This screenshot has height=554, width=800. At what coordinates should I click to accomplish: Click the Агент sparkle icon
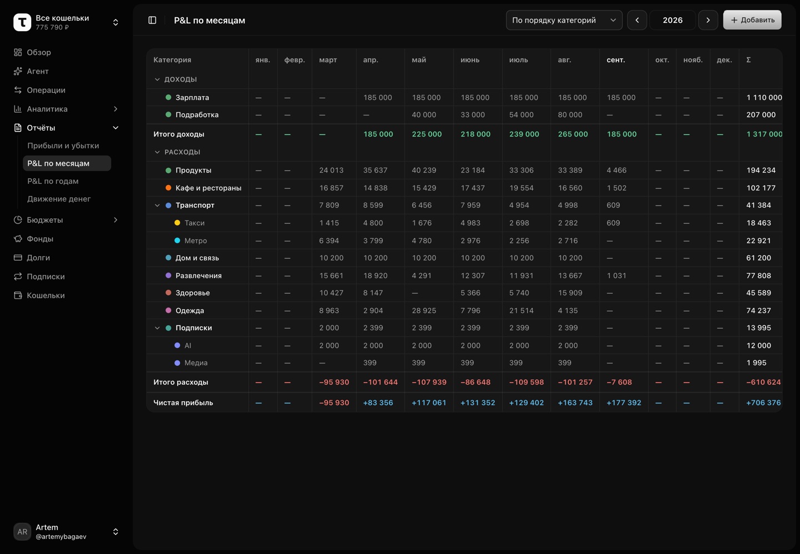click(18, 71)
